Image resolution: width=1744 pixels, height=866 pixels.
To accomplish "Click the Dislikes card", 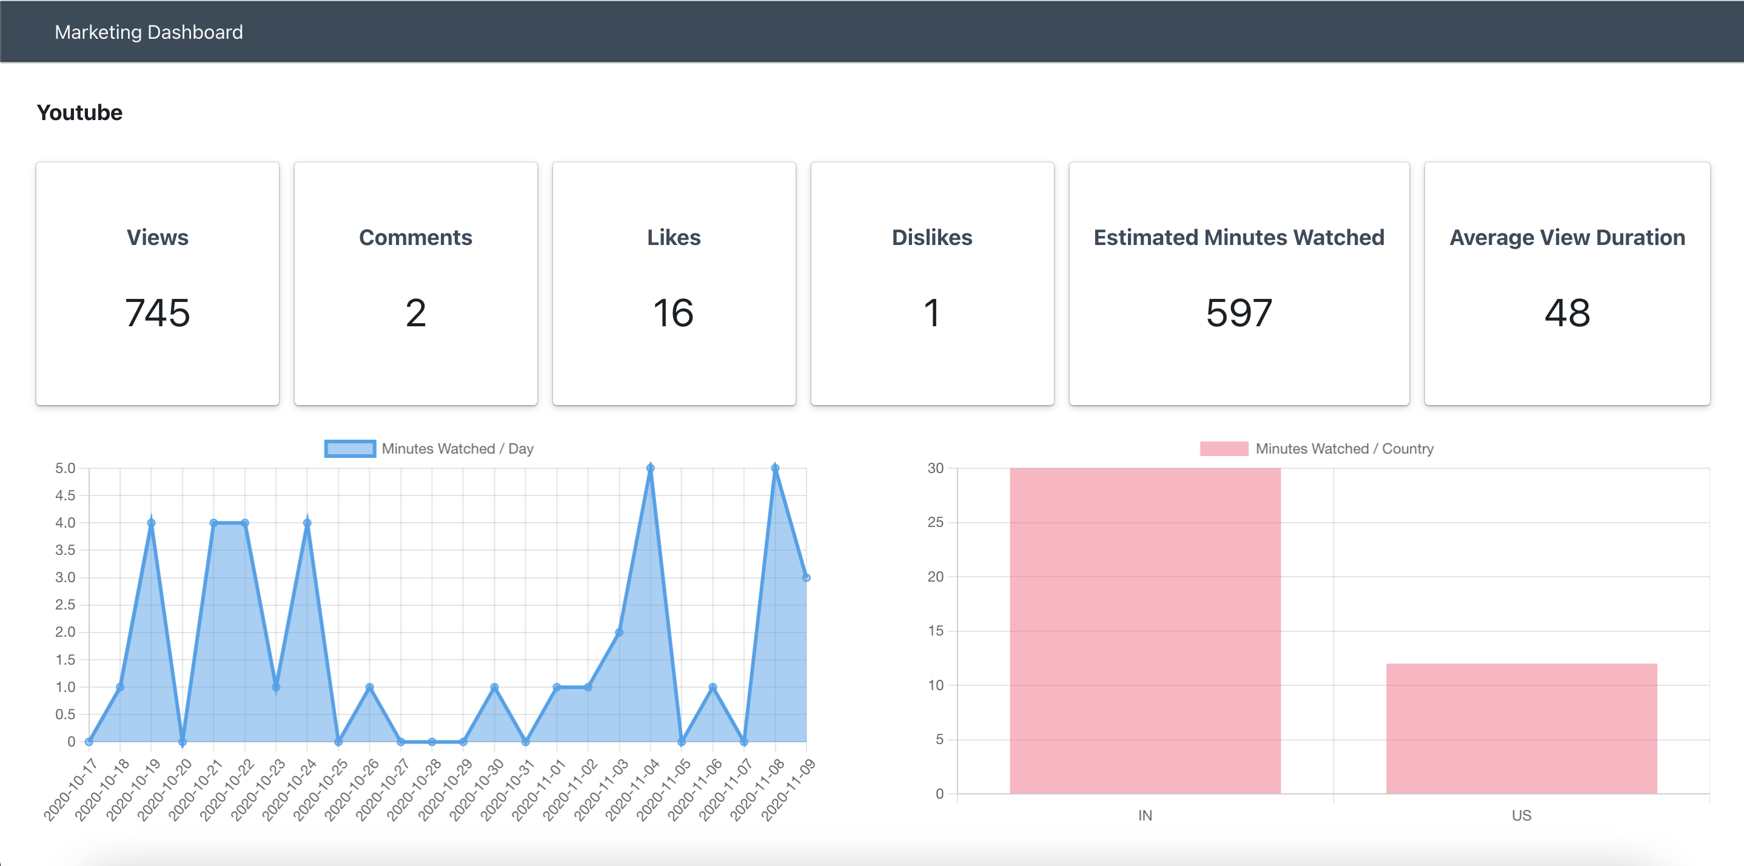I will [x=931, y=283].
